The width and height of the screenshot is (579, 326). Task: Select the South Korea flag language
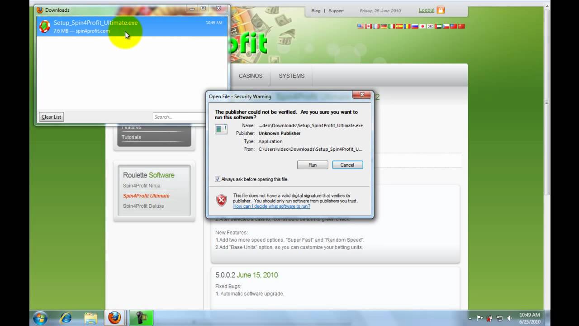pos(430,26)
